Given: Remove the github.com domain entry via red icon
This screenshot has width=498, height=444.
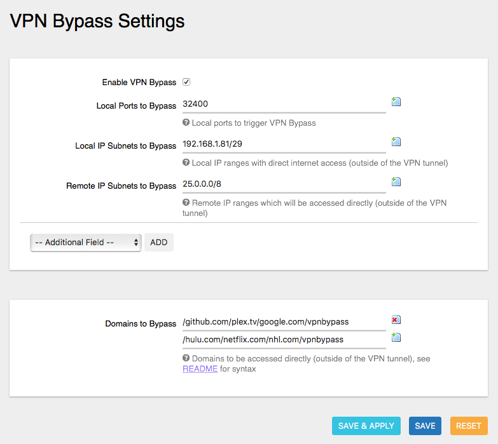Looking at the screenshot, I should [396, 320].
